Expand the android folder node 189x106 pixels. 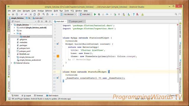(14, 28)
